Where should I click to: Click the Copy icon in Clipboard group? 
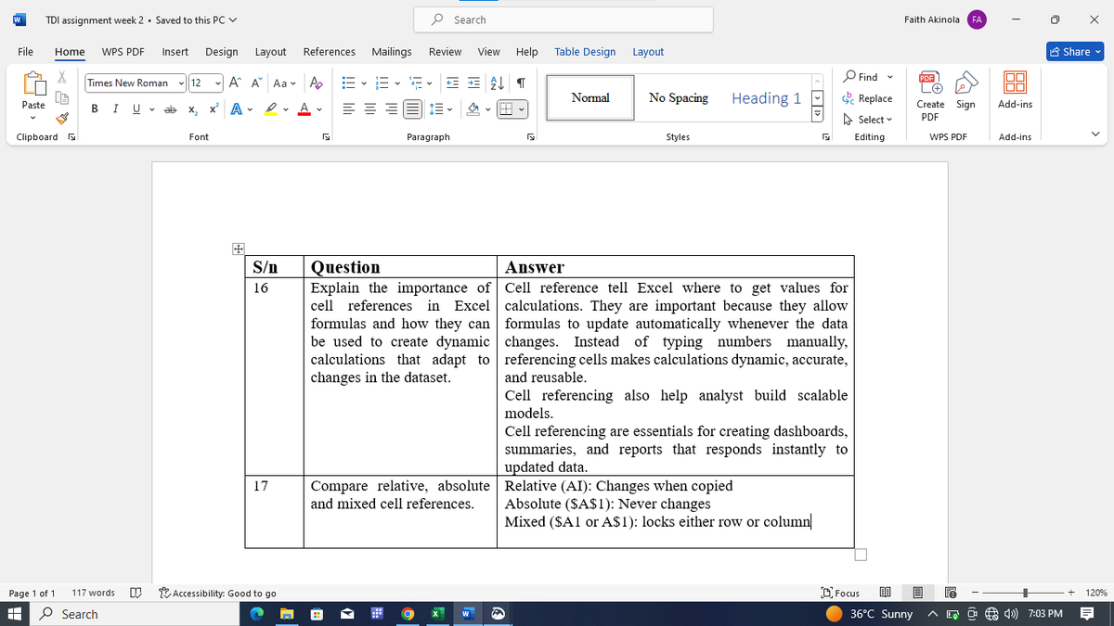63,98
